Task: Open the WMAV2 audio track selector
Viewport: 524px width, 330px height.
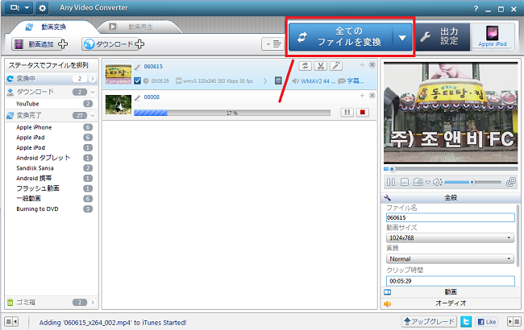Action: coord(314,81)
